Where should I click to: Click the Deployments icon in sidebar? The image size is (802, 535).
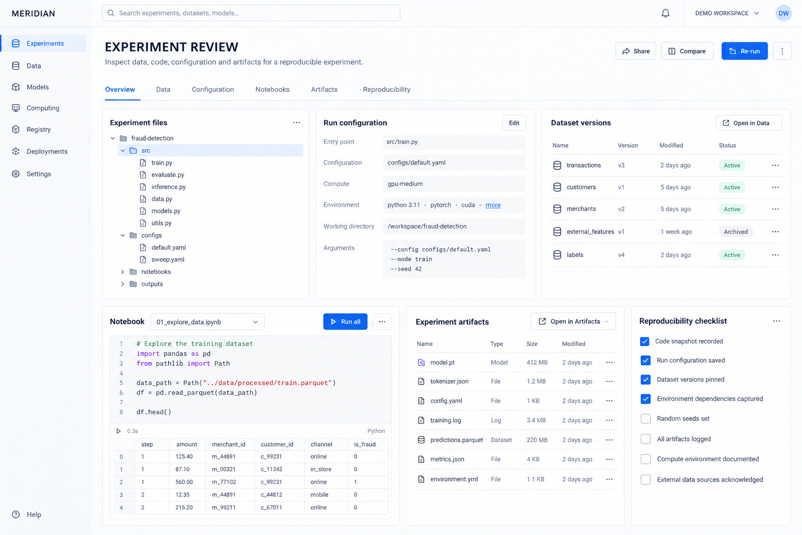coord(16,152)
